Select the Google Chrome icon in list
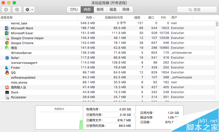Screen dimensions: 219x132 coord(7,43)
